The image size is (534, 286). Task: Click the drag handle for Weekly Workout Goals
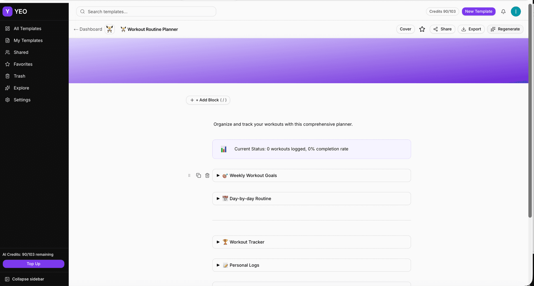[189, 176]
